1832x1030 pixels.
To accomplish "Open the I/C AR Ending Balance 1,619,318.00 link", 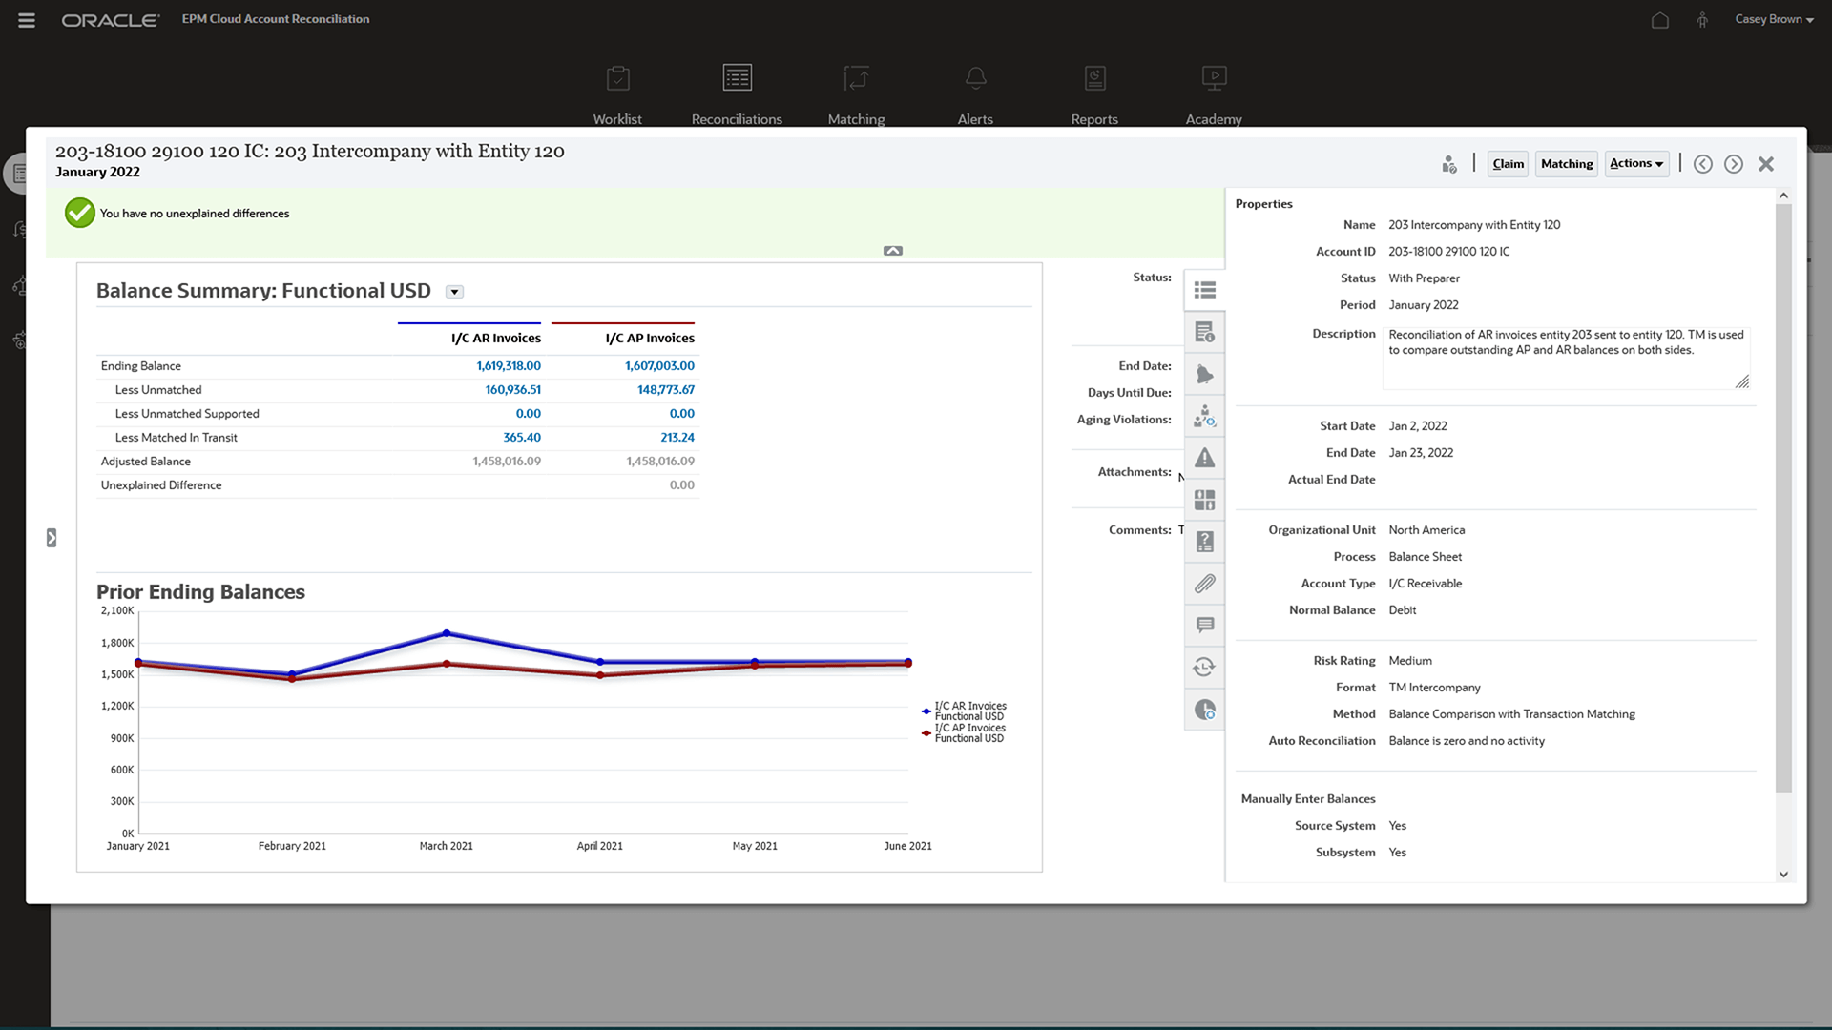I will coord(508,366).
